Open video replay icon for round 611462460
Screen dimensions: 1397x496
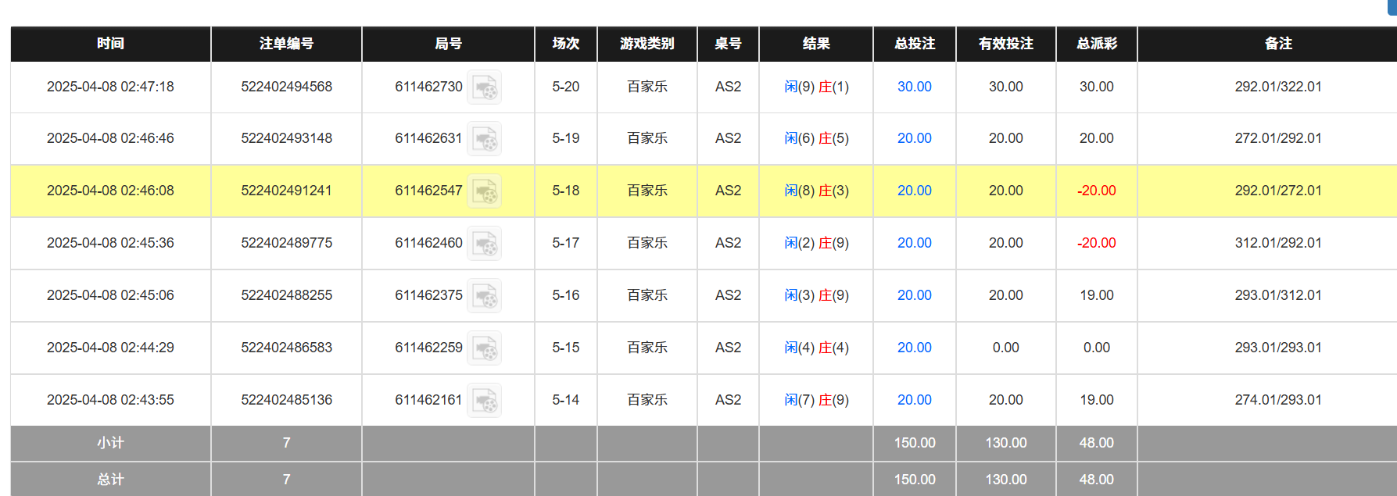[485, 244]
